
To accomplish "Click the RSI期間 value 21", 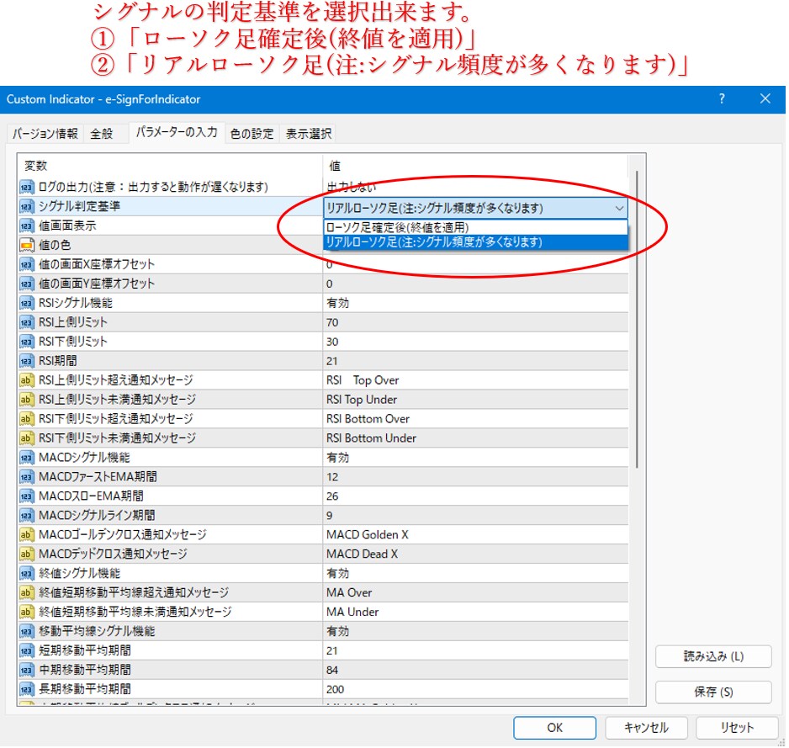I will [332, 362].
